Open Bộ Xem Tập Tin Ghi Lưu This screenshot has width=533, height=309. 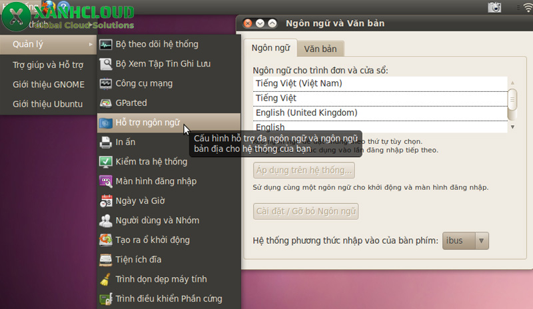[169, 64]
